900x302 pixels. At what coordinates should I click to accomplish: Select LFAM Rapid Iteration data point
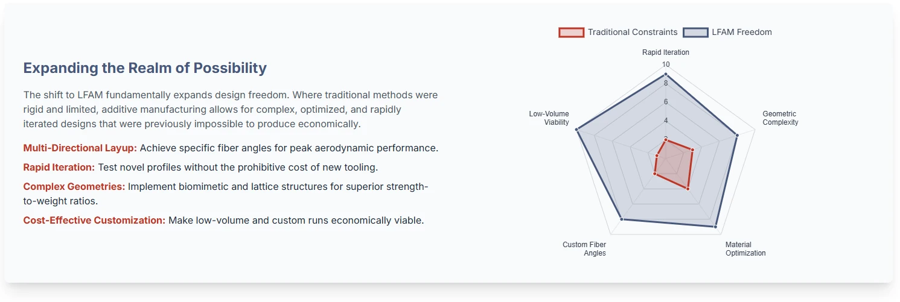coord(666,74)
